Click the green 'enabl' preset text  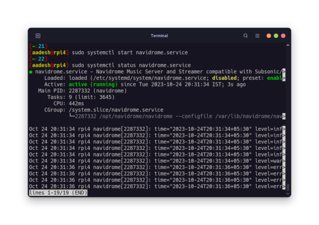275,78
